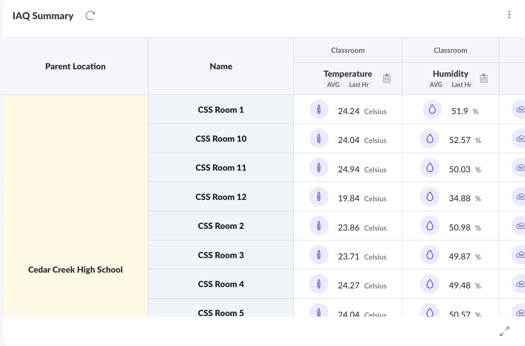Click the refresh icon beside IAQ Summary
This screenshot has height=346, width=525.
pyautogui.click(x=90, y=15)
